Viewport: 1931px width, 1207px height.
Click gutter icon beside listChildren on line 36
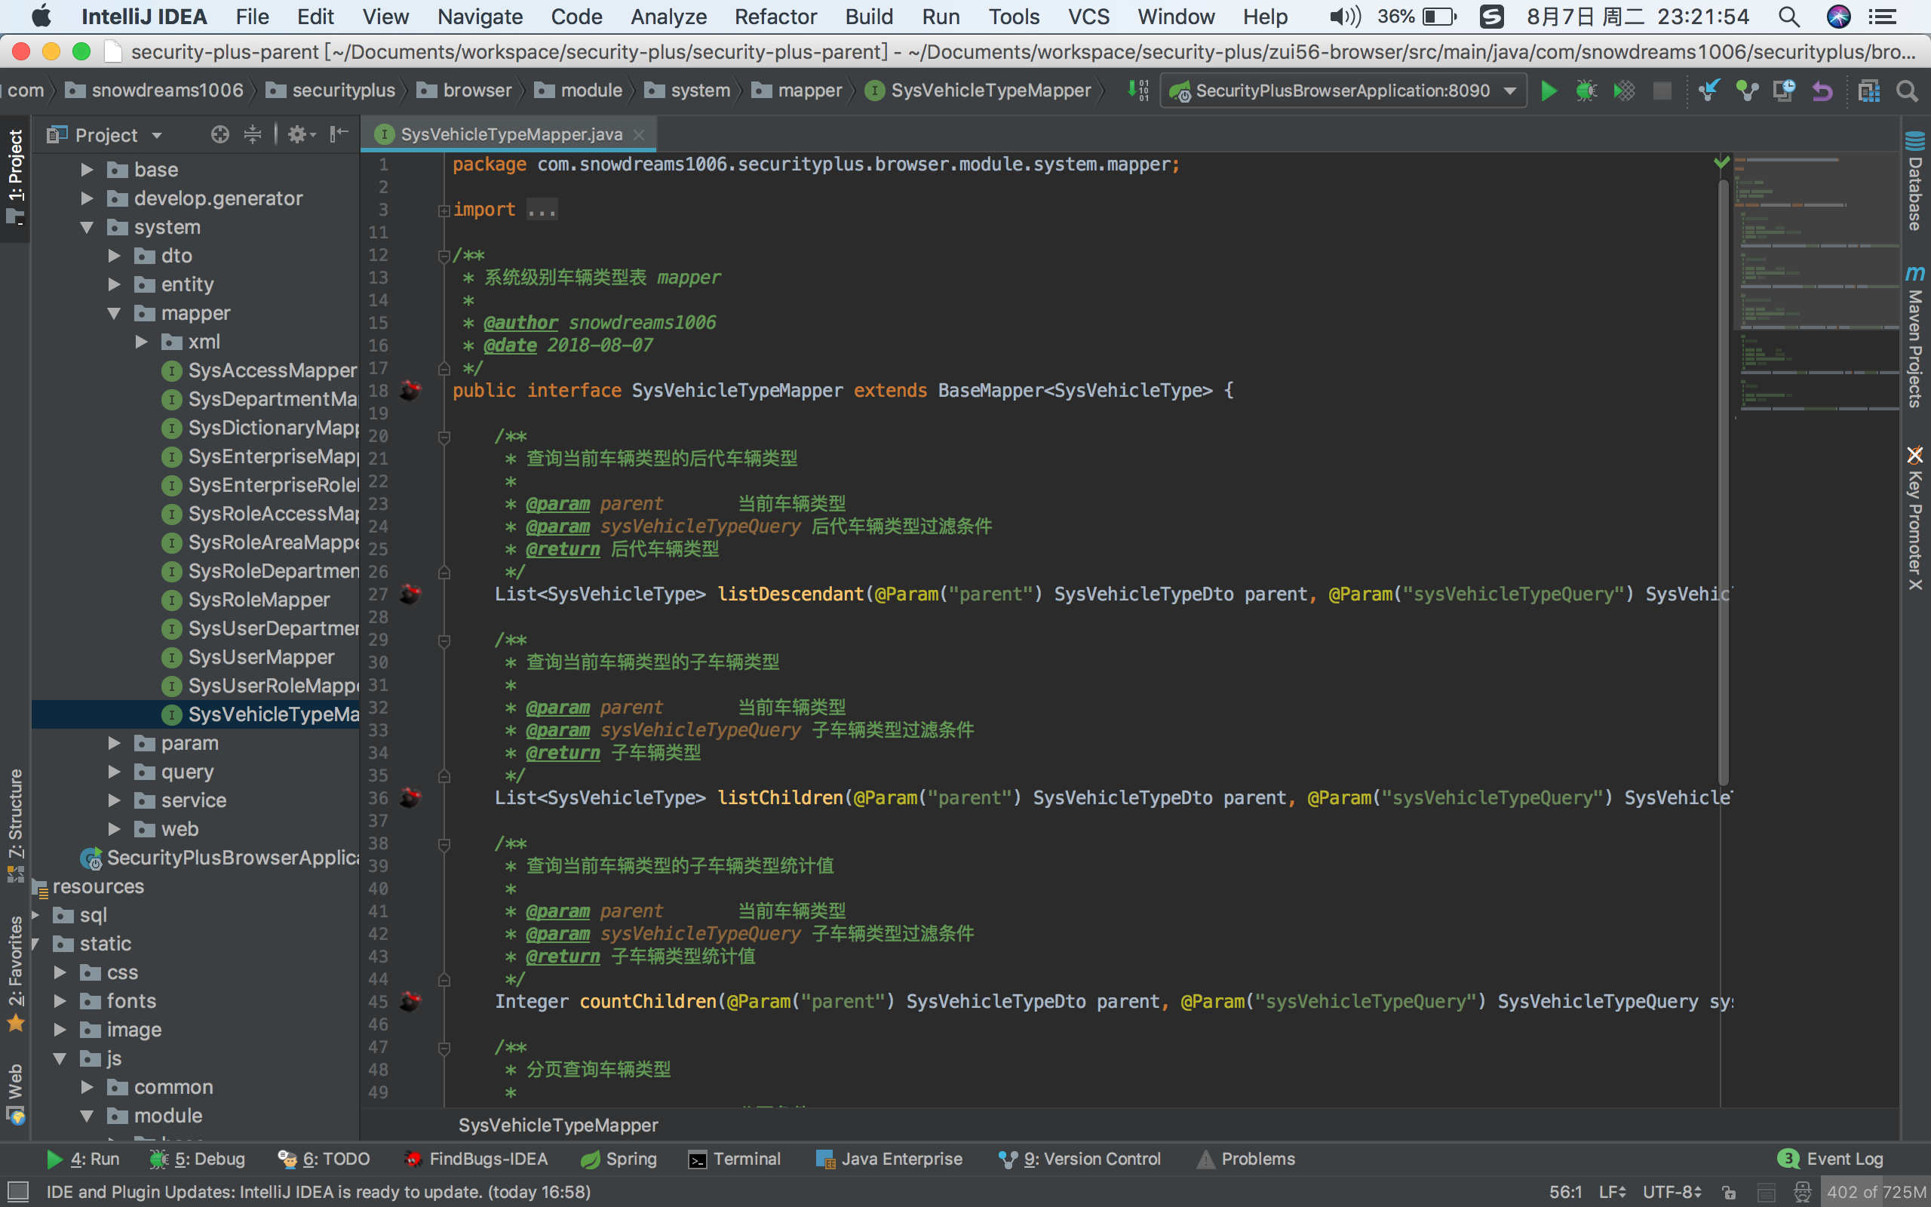[x=410, y=797]
